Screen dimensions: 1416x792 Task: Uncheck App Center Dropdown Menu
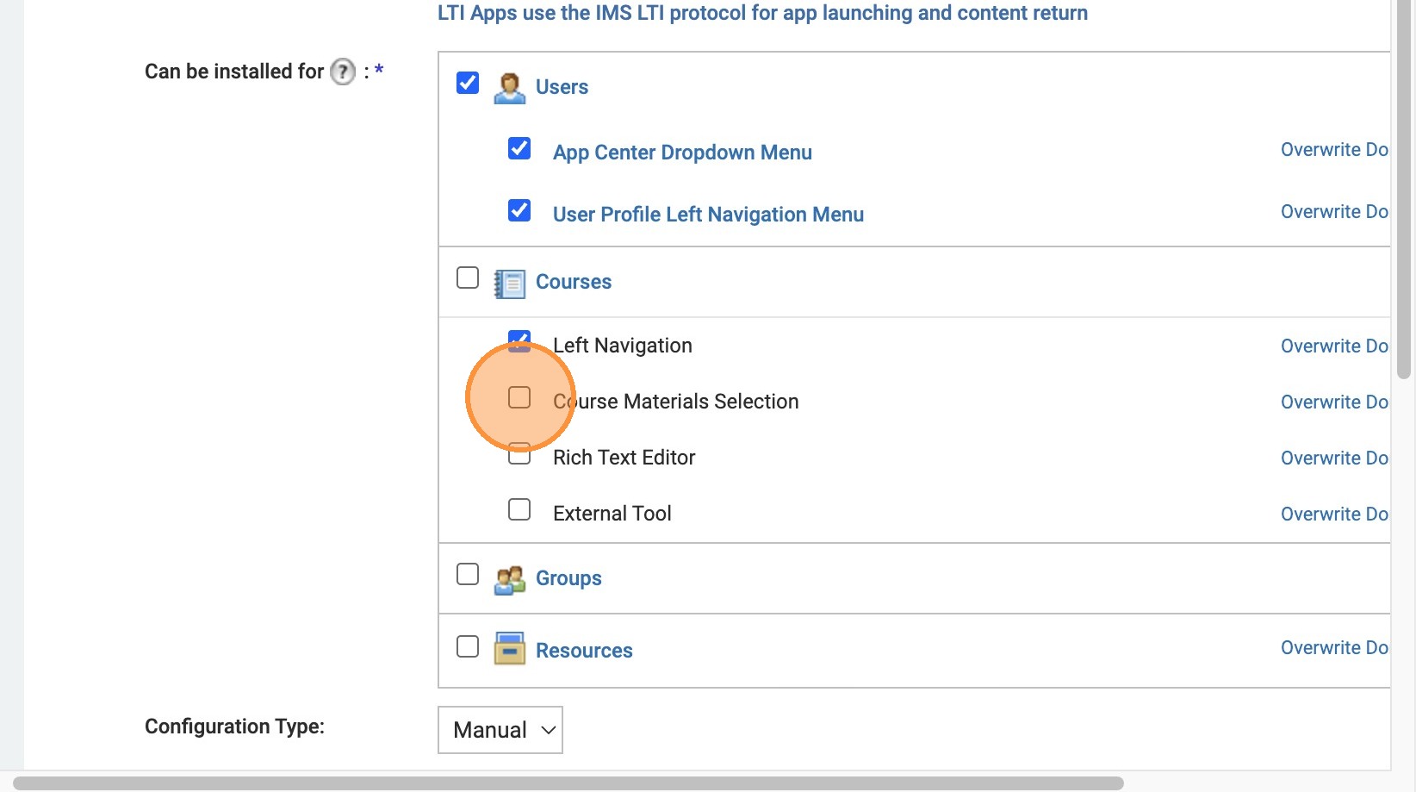519,148
